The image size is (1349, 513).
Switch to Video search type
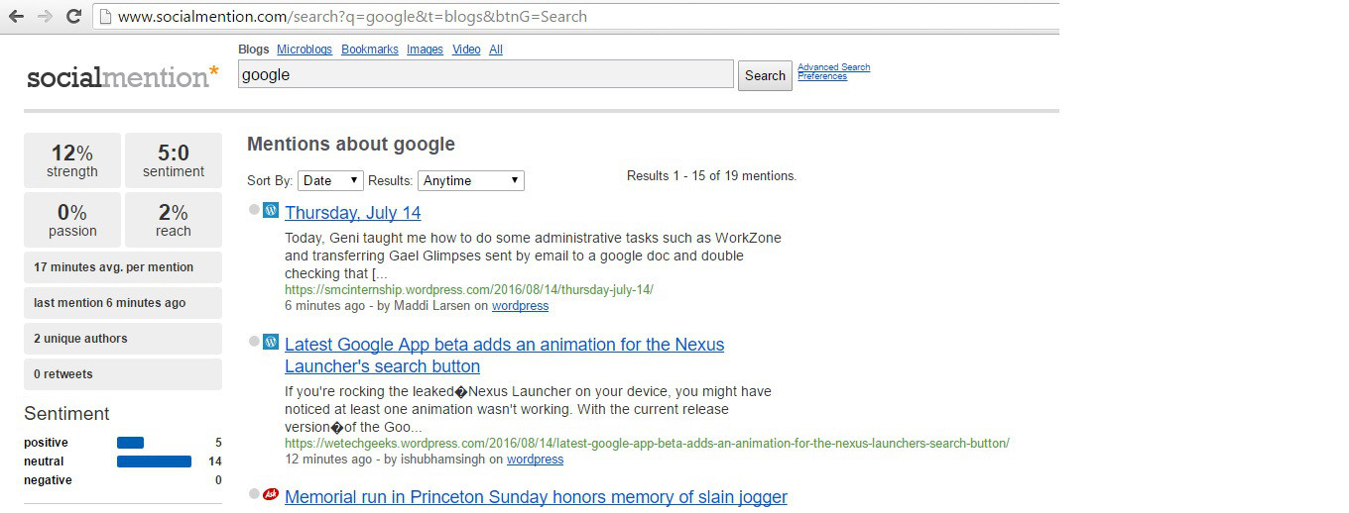point(466,50)
